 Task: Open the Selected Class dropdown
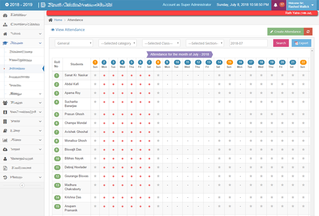pyautogui.click(x=161, y=43)
